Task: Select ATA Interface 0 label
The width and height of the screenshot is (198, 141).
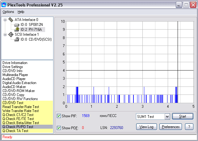Action: [26, 20]
